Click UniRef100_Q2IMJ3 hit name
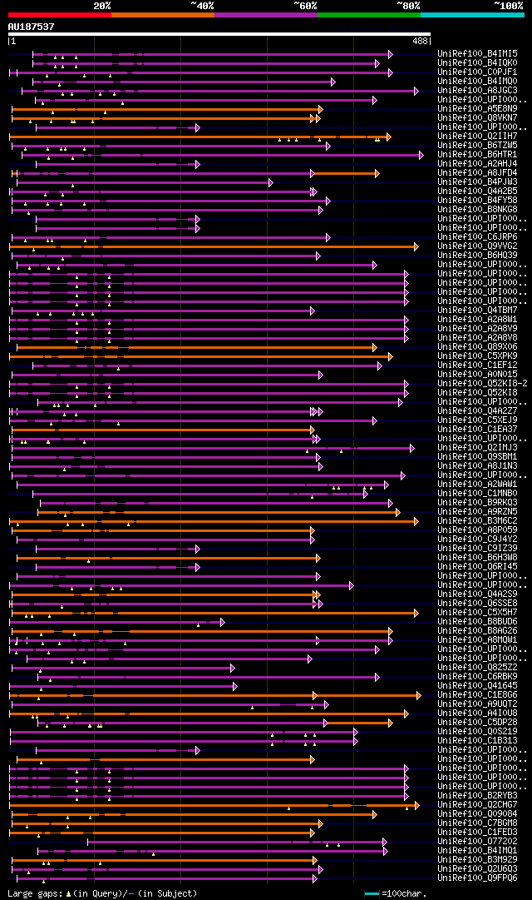 click(x=477, y=448)
